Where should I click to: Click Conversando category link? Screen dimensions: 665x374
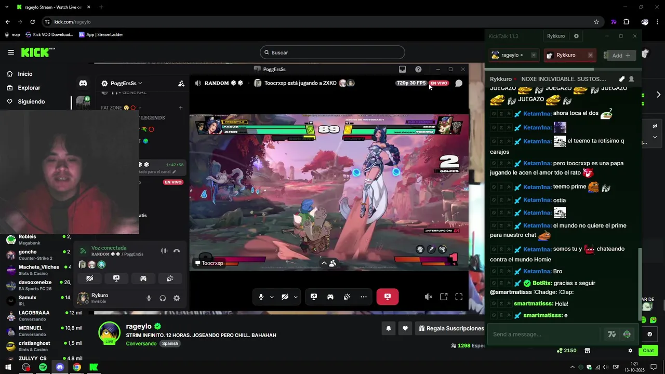click(141, 343)
